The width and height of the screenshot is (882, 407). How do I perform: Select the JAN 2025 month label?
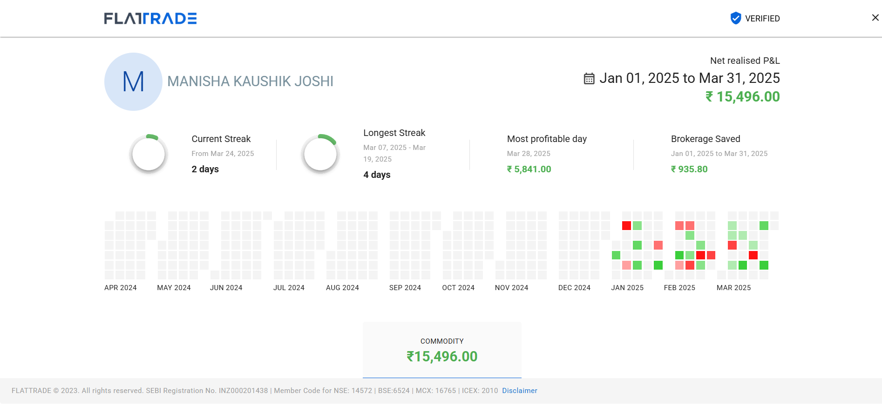(627, 288)
